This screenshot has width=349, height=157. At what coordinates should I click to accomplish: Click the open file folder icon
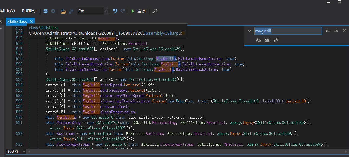(63, 11)
